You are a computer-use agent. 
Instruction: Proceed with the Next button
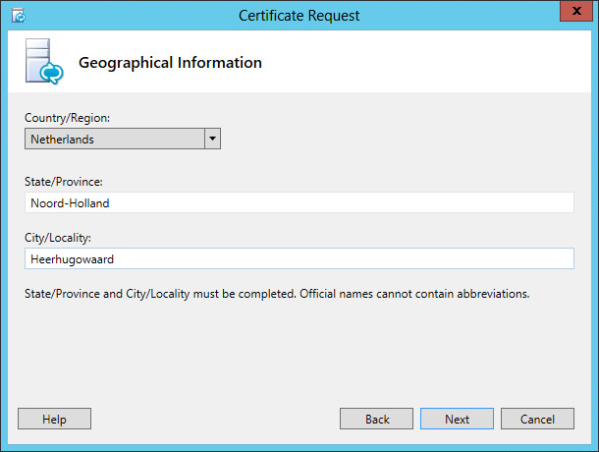tap(457, 419)
